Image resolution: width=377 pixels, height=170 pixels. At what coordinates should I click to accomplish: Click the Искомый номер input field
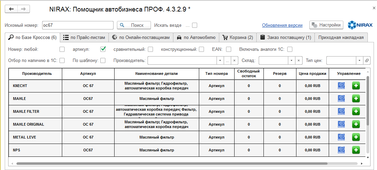78,25
